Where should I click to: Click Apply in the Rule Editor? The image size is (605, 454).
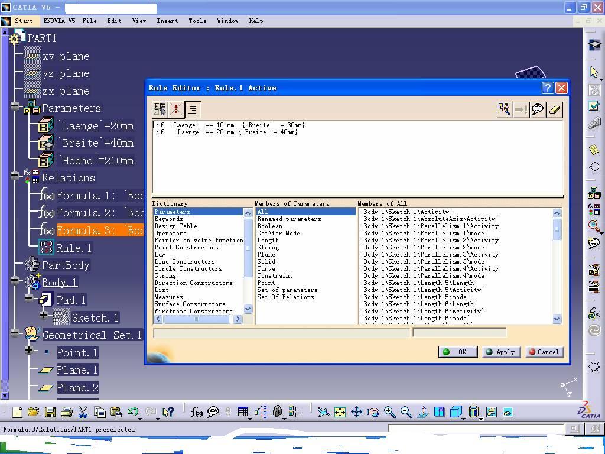pos(501,352)
